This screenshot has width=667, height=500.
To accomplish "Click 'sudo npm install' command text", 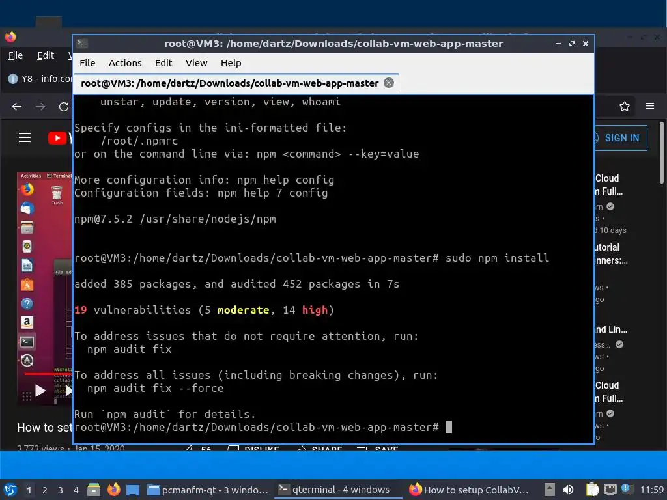I will point(497,258).
